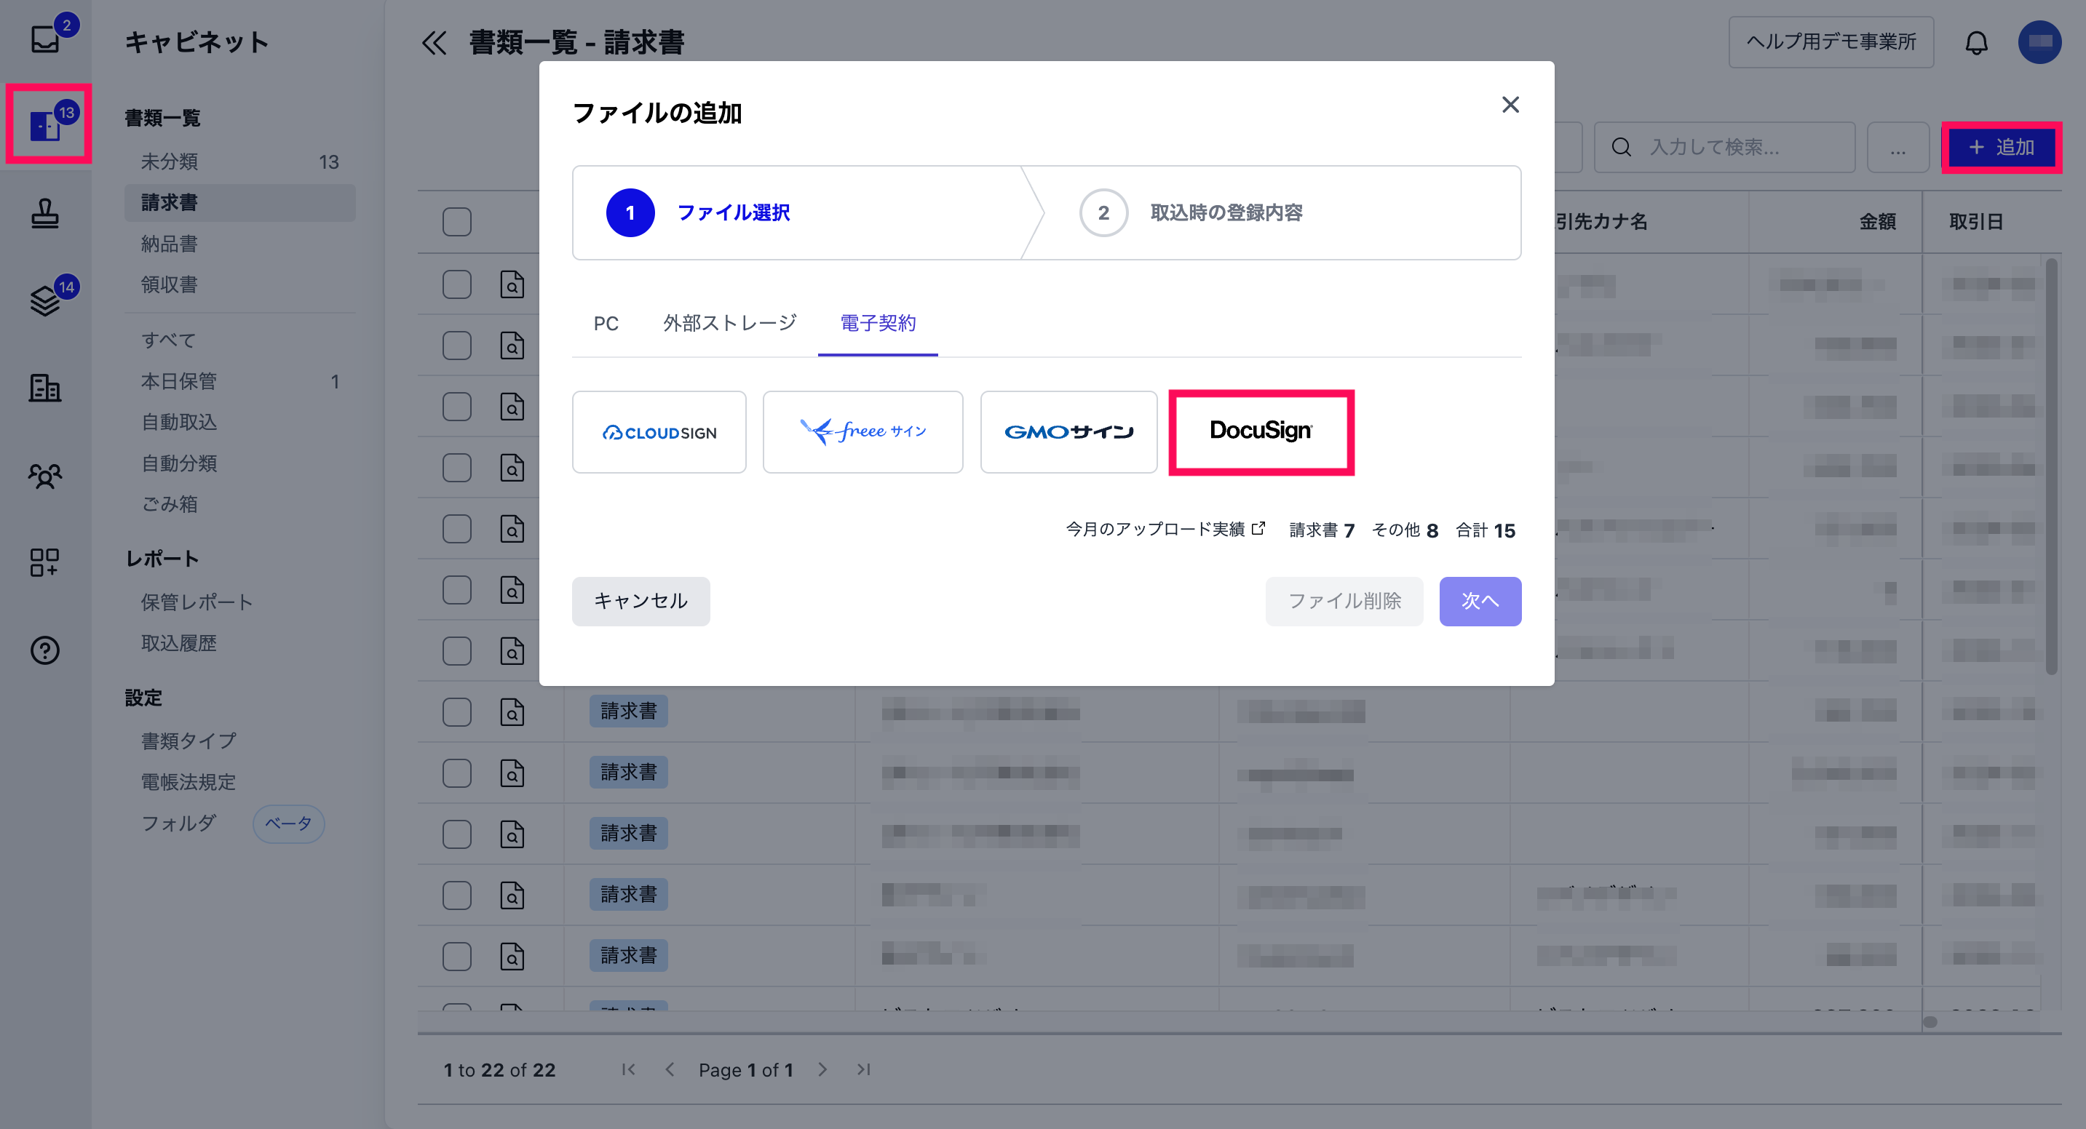Image resolution: width=2086 pixels, height=1129 pixels.
Task: Select GMOサイン as the source
Action: point(1068,432)
